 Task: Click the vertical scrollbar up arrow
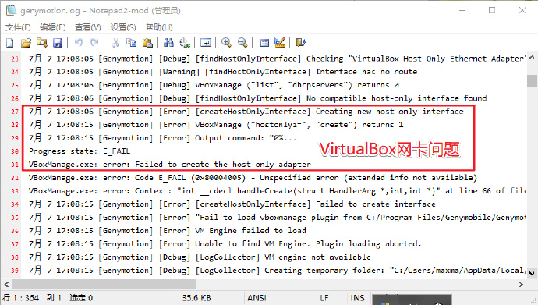click(x=532, y=57)
